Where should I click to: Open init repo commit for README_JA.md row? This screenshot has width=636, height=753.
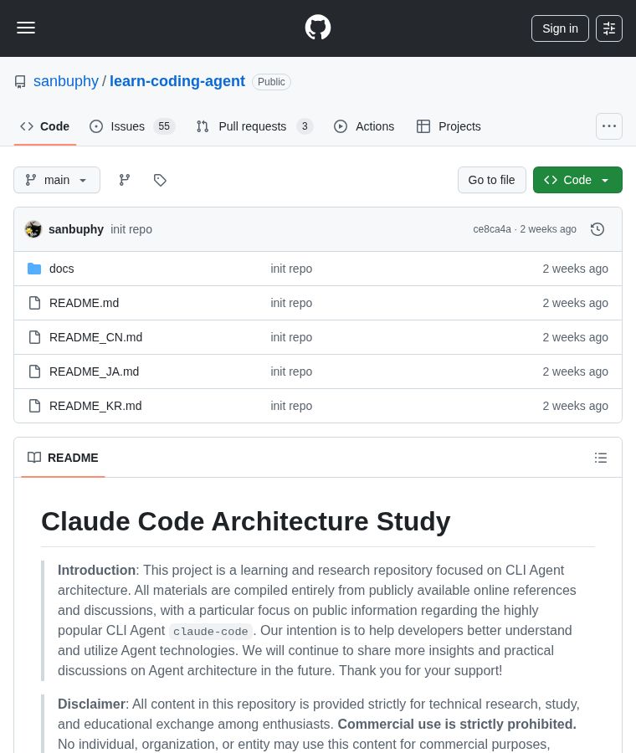tap(291, 371)
